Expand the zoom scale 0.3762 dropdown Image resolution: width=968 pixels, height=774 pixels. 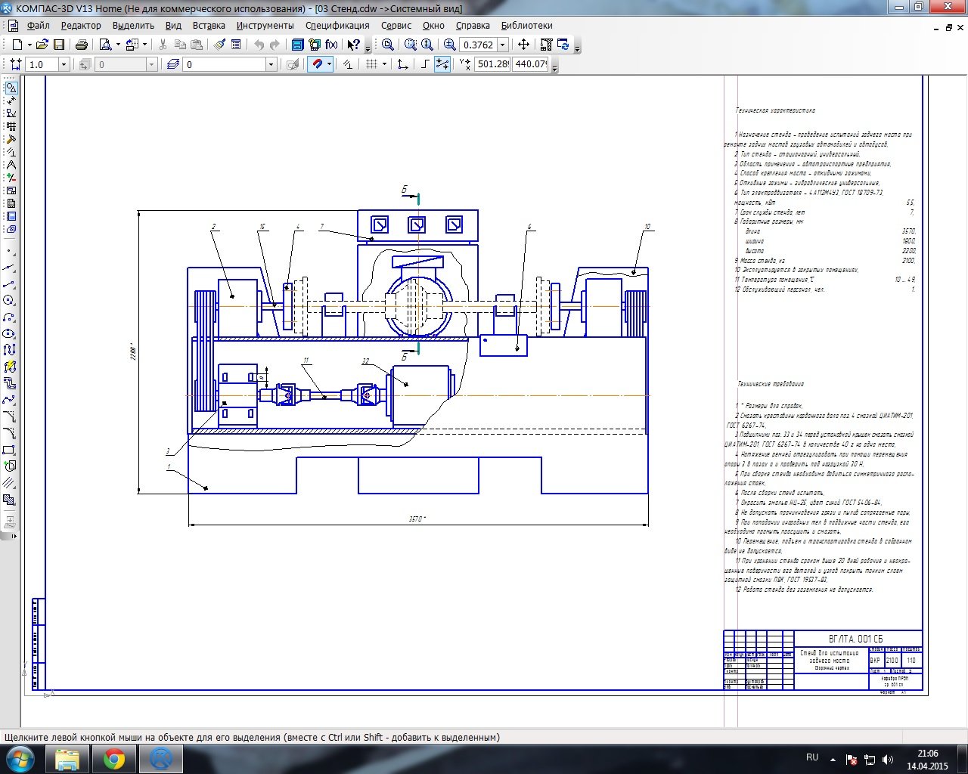click(x=502, y=45)
